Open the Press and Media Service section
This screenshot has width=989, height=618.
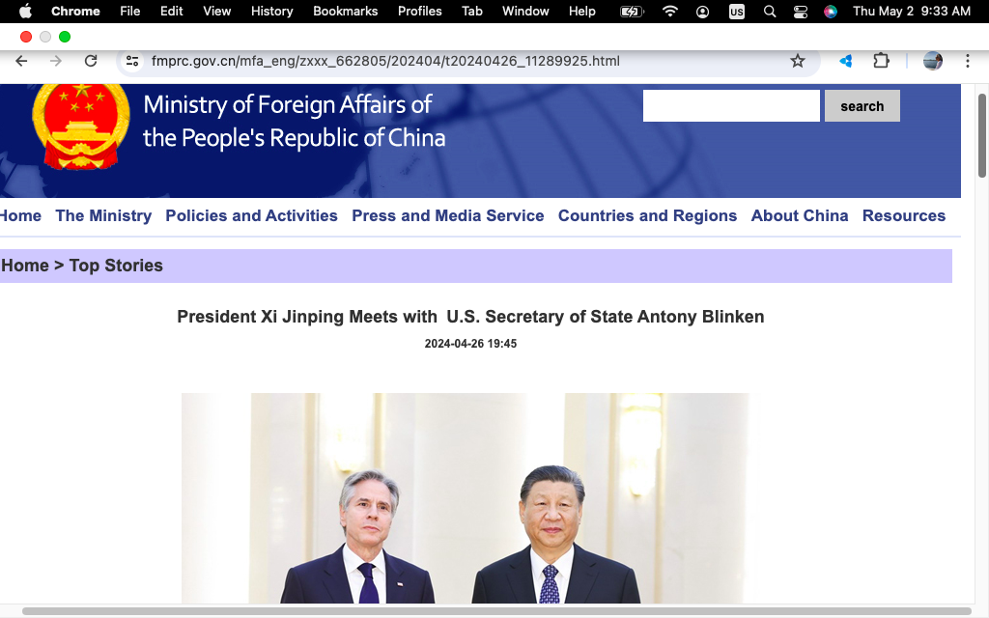click(x=447, y=215)
